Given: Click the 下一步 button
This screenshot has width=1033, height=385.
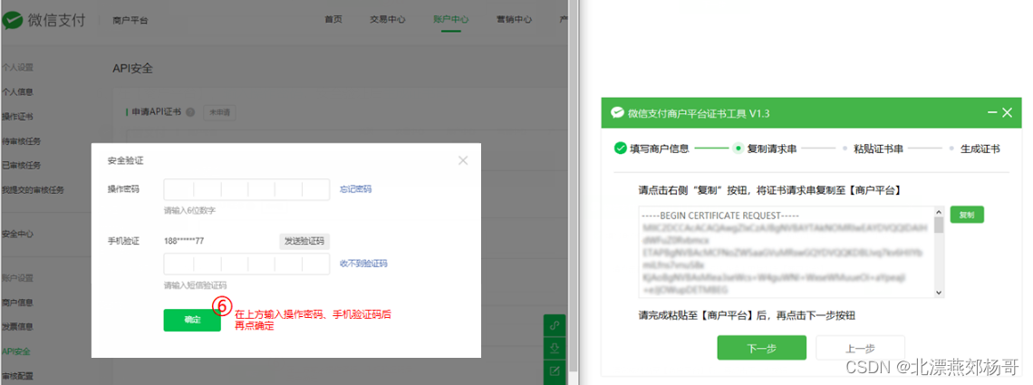Looking at the screenshot, I should coord(761,348).
